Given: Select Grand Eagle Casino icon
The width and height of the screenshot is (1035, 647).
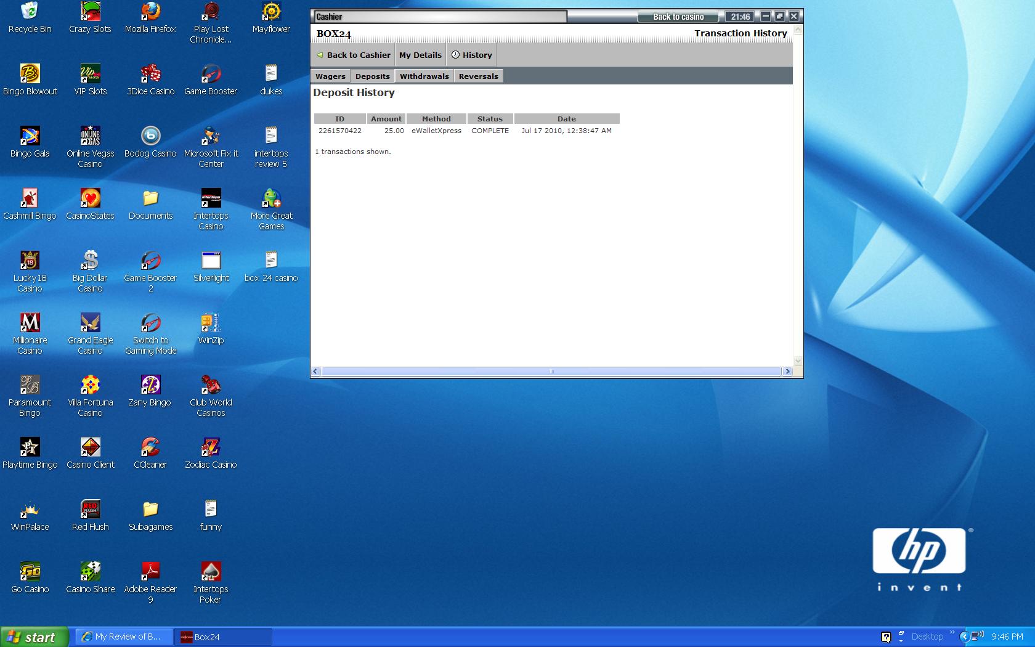Looking at the screenshot, I should (90, 334).
